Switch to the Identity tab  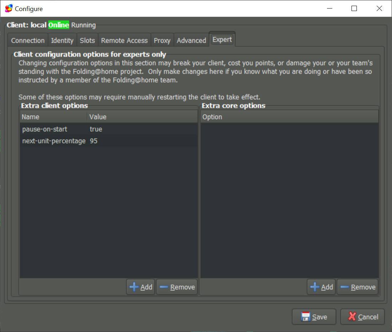[62, 40]
